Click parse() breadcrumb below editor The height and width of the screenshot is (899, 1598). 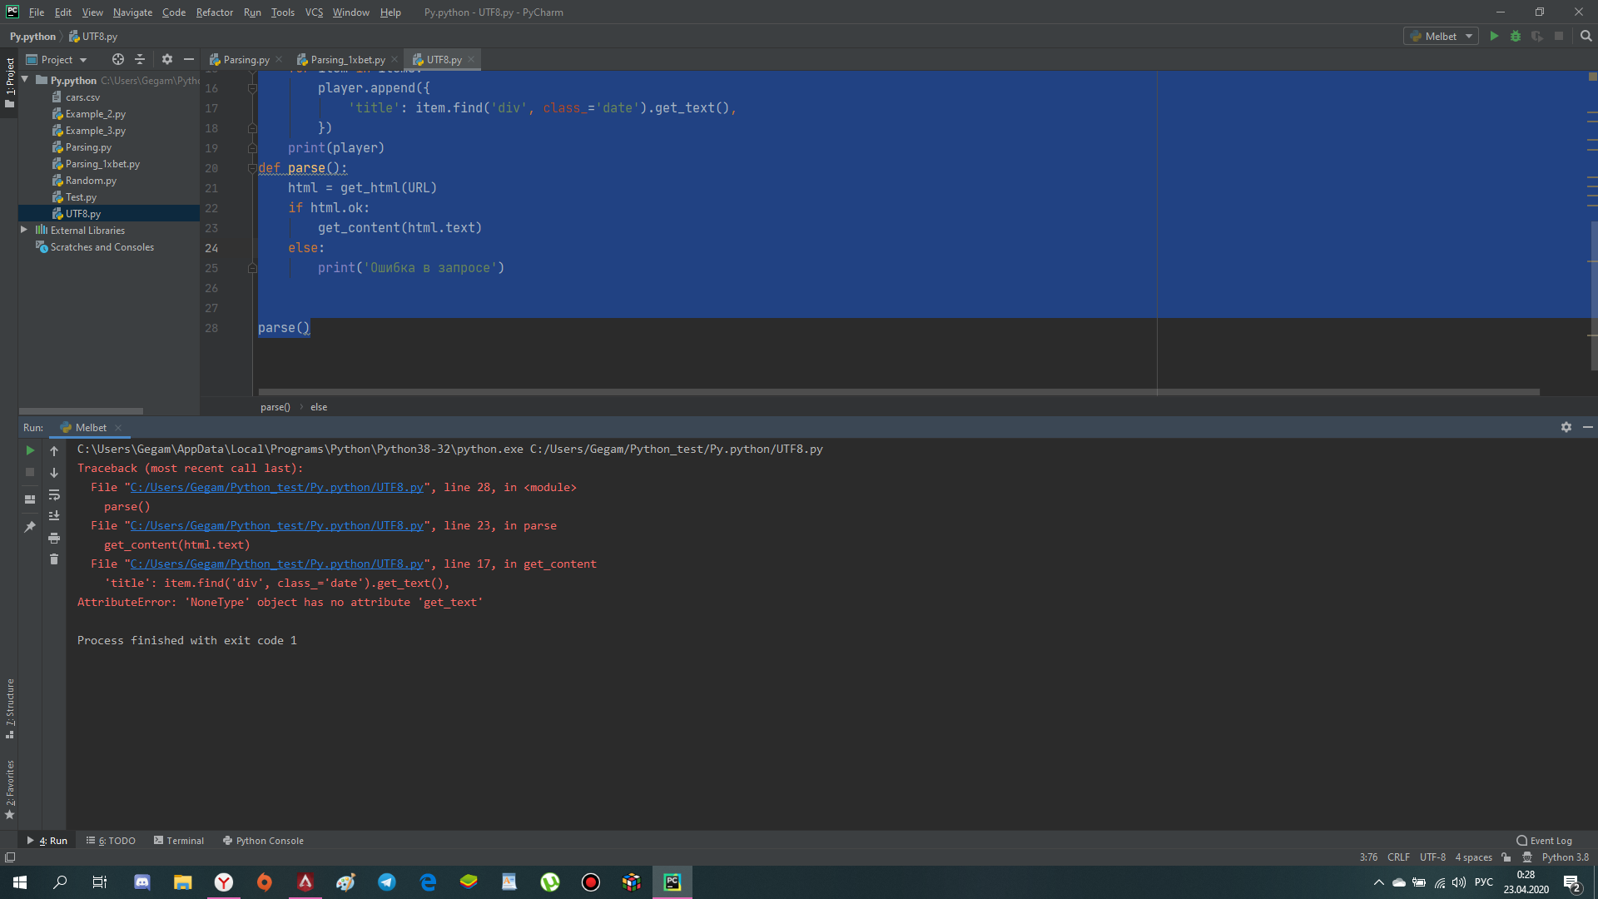[x=275, y=407]
